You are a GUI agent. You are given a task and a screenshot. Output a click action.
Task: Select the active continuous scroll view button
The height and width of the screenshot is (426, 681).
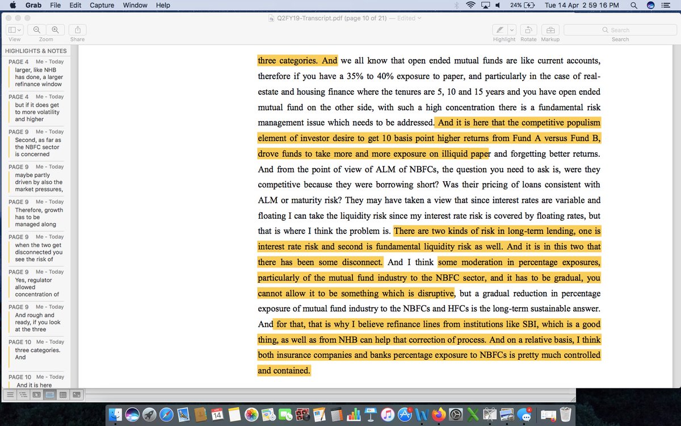coord(50,394)
